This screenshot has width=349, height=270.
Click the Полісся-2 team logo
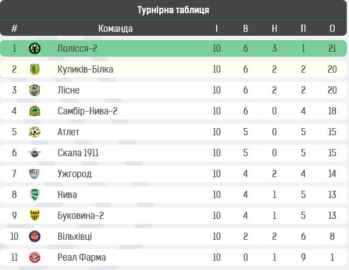point(35,48)
